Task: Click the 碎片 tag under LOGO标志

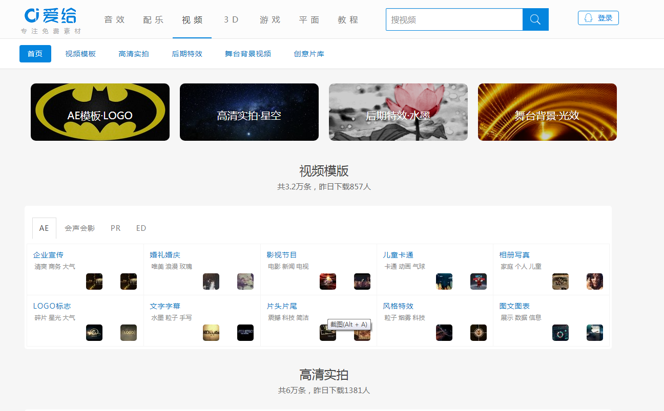Action: [x=40, y=318]
